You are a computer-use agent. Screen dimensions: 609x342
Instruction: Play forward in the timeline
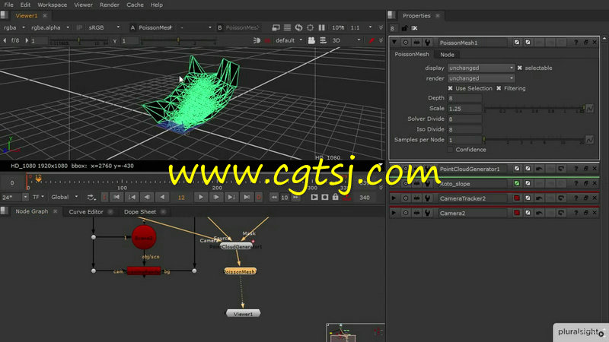(200, 198)
